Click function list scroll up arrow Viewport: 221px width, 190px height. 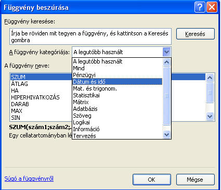(x=210, y=78)
